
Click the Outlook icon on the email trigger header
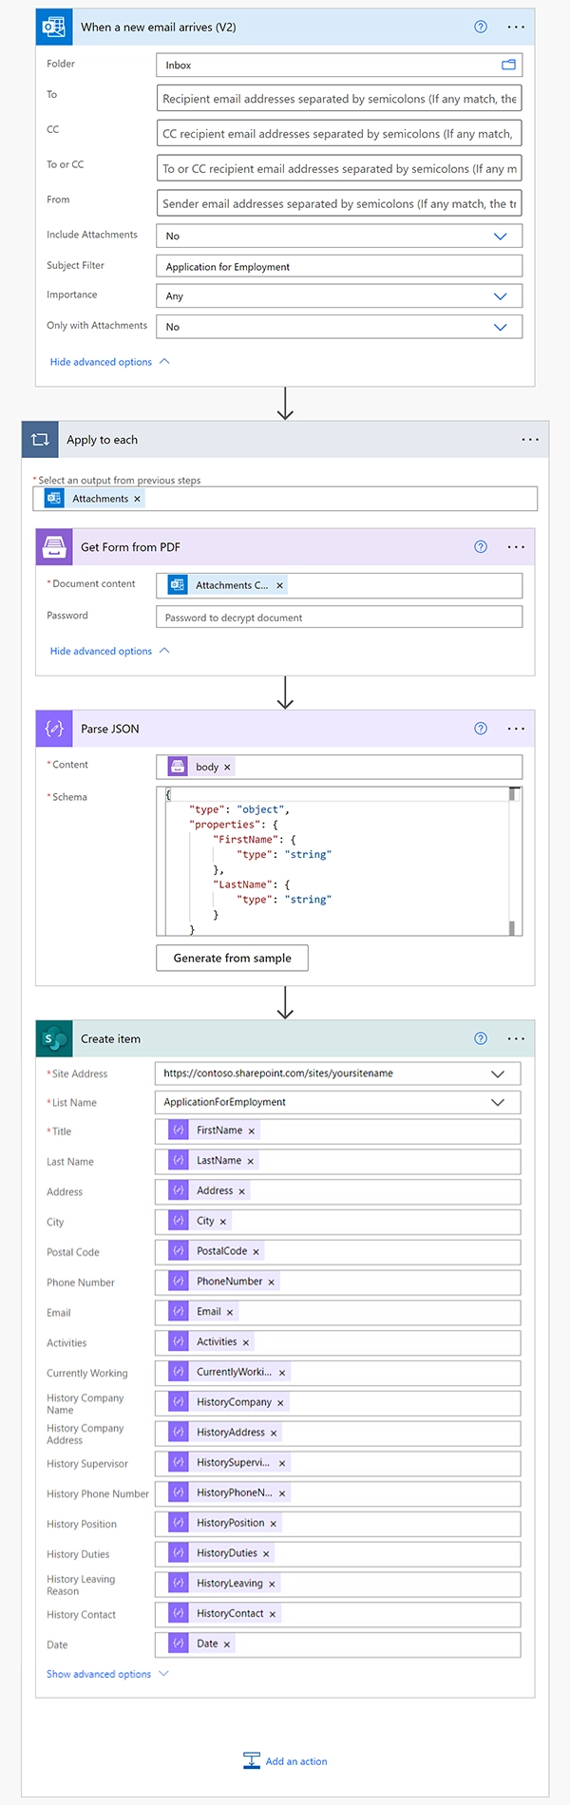(x=53, y=27)
